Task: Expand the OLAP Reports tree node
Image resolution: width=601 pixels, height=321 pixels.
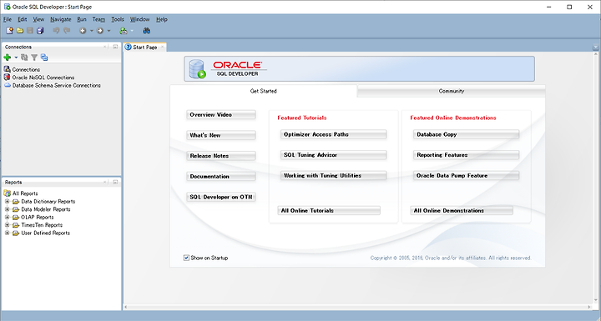Action: point(7,217)
